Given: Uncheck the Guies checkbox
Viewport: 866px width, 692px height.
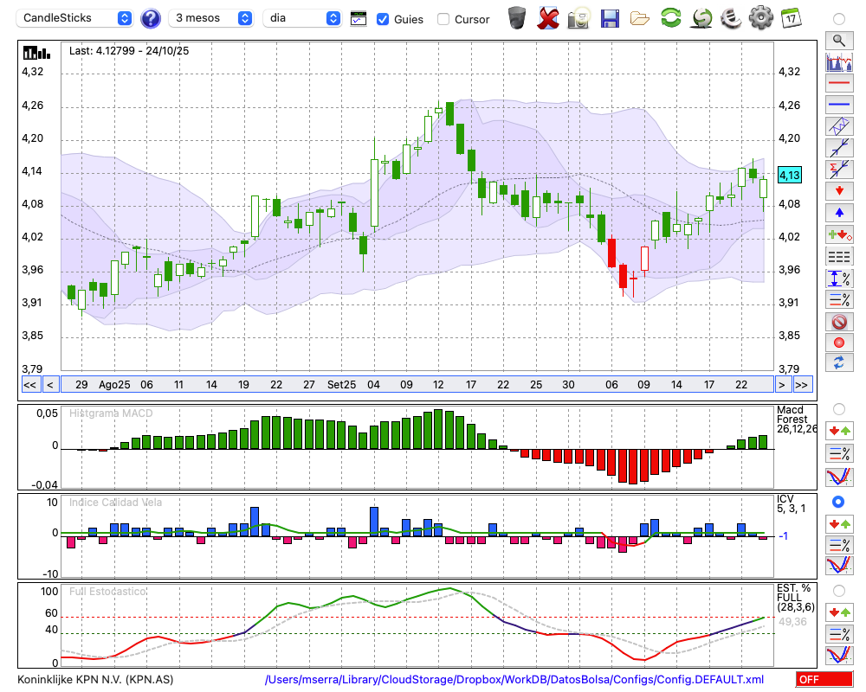Looking at the screenshot, I should [383, 19].
